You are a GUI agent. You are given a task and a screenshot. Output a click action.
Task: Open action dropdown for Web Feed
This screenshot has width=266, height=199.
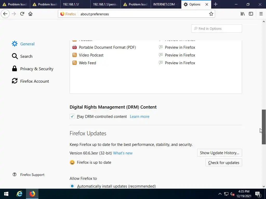[x=177, y=63]
